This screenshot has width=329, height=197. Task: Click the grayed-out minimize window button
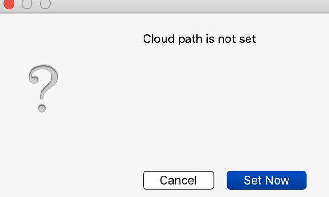27,3
